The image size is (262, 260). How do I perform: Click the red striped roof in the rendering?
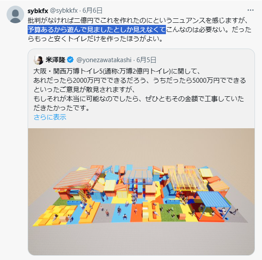coord(78,178)
